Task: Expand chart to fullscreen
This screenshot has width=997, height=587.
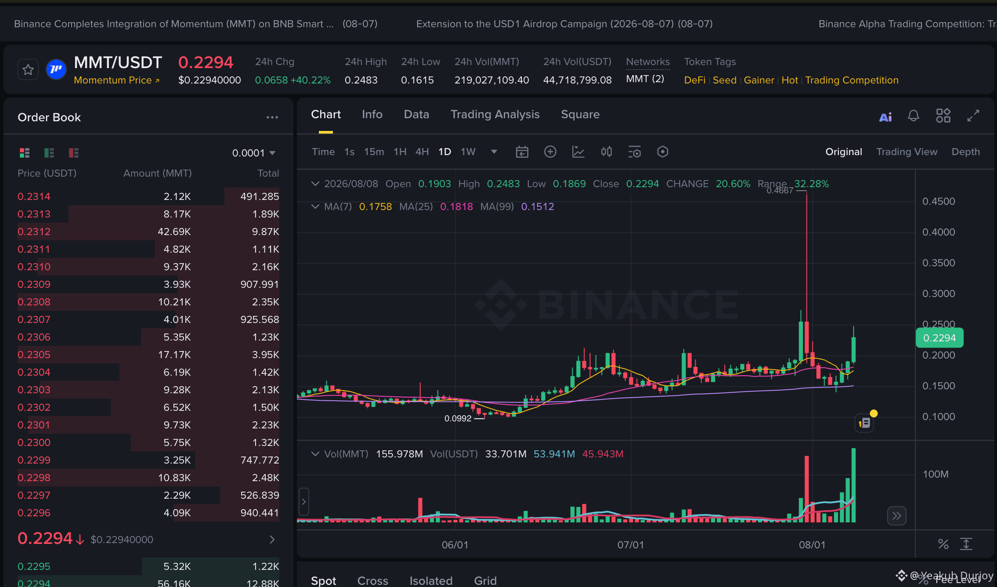Action: pos(973,116)
